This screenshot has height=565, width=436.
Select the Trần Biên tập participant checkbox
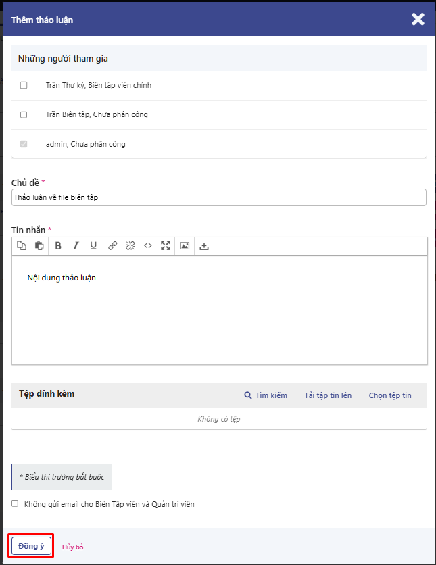click(24, 115)
